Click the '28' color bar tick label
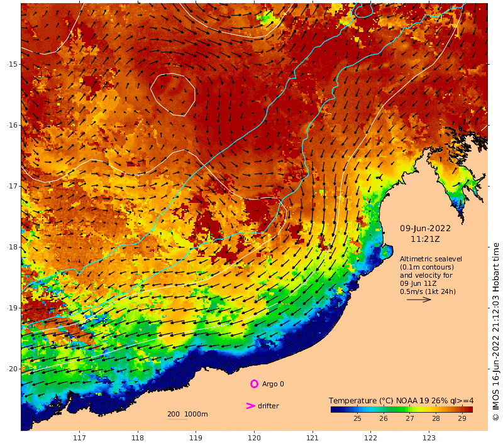503x446 pixels. (436, 418)
